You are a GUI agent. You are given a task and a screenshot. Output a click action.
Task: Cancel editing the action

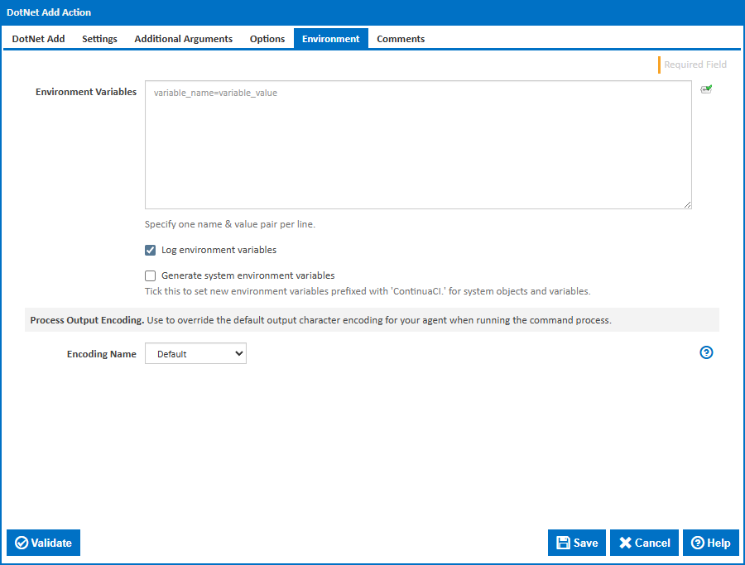644,543
